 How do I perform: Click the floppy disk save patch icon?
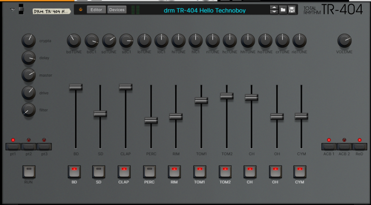[292, 10]
